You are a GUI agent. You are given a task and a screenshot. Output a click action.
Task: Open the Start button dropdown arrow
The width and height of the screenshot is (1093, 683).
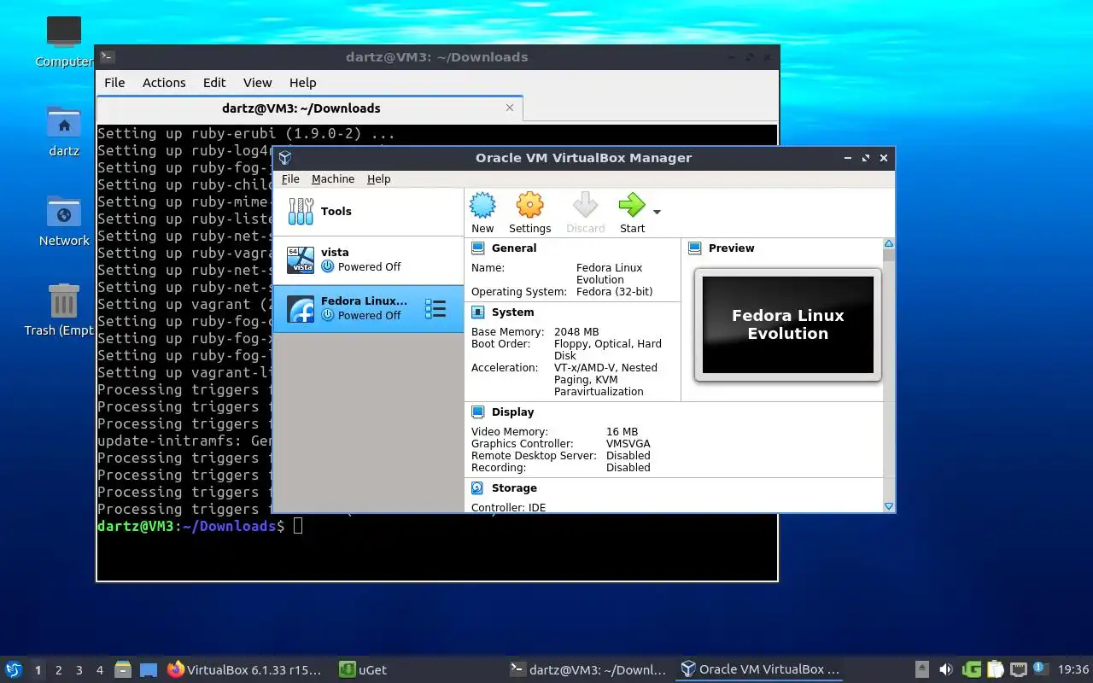657,212
